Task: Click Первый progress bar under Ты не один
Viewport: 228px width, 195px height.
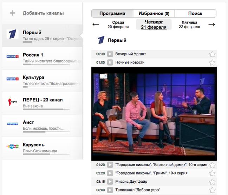Action: [46, 42]
